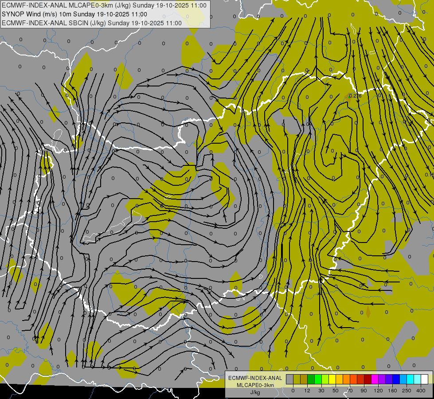The width and height of the screenshot is (434, 399).
Task: Click the legend label MLCAPE0-3km
Action: (255, 385)
